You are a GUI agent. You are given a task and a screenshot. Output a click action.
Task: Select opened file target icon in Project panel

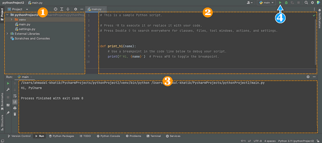56,9
